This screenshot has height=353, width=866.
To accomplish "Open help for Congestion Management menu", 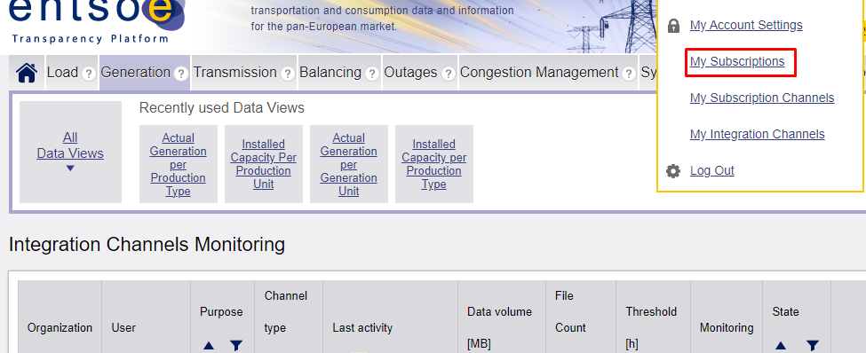I will click(x=629, y=74).
